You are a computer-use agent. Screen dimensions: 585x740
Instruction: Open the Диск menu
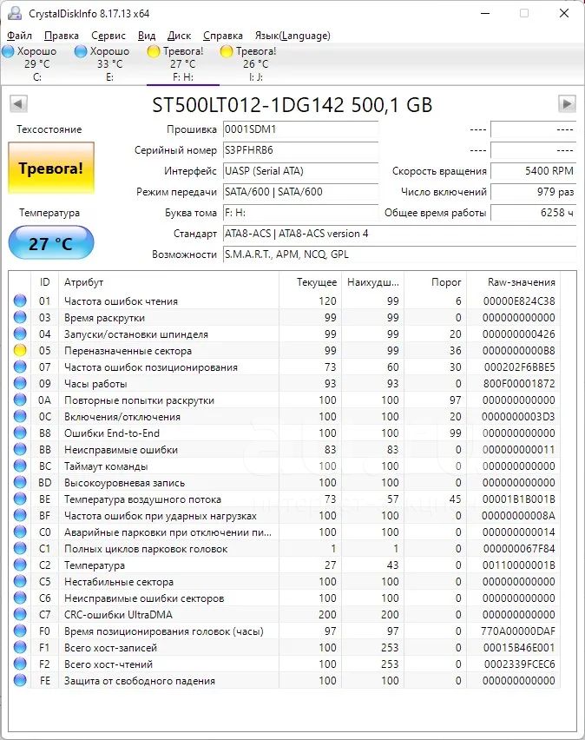click(180, 36)
